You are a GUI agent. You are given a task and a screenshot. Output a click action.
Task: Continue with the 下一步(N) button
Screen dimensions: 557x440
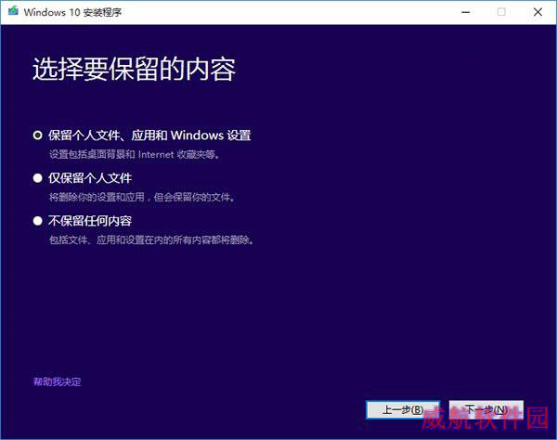tap(486, 409)
